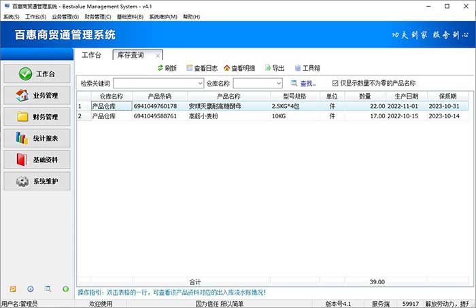Click the 59917 status bar entry
Screen dimensions: 476x308
(x=411, y=304)
